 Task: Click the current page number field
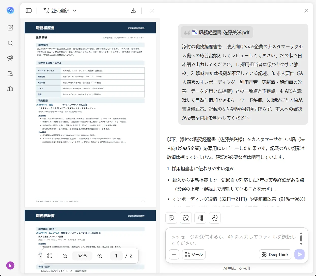click(x=116, y=256)
